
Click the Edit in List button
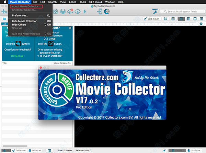(152, 19)
